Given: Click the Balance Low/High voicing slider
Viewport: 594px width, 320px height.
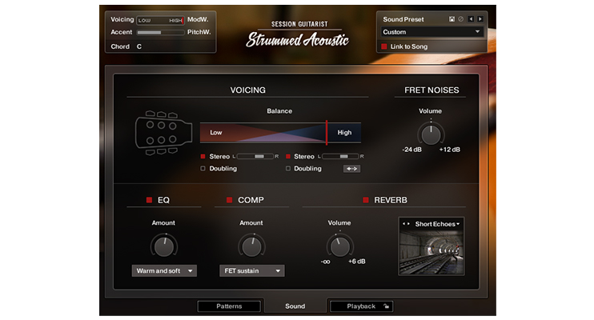Looking at the screenshot, I should [x=280, y=133].
